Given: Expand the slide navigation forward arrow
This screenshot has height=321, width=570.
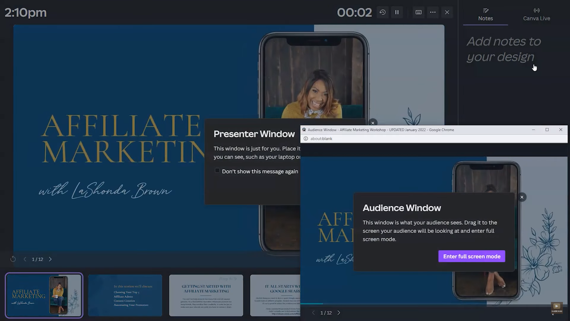Looking at the screenshot, I should (50, 259).
